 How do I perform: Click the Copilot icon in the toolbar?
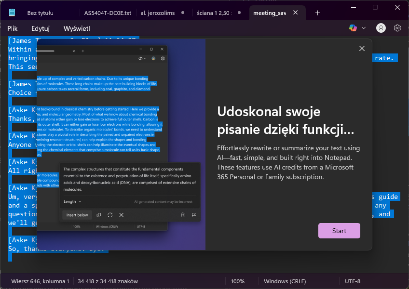click(x=353, y=28)
